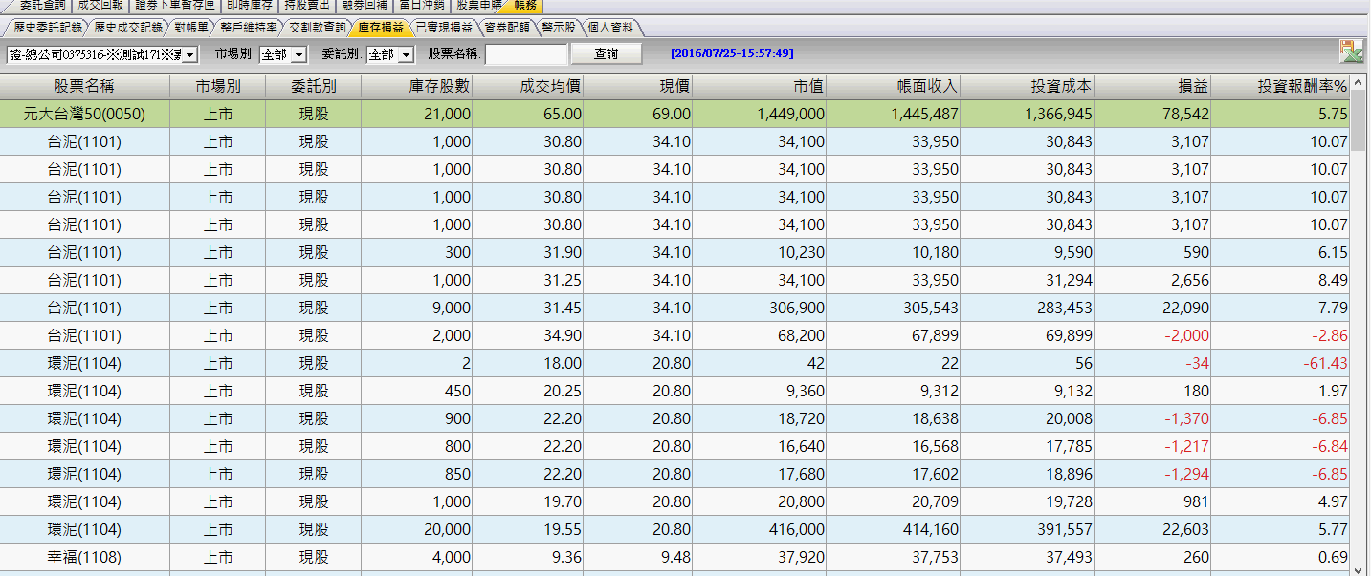Sort by the 投資報酬率% column header

(x=1280, y=86)
